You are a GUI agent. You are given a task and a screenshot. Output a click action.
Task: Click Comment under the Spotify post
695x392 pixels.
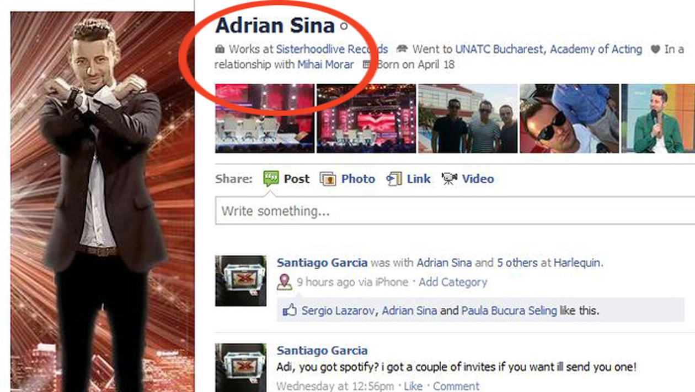tap(456, 386)
